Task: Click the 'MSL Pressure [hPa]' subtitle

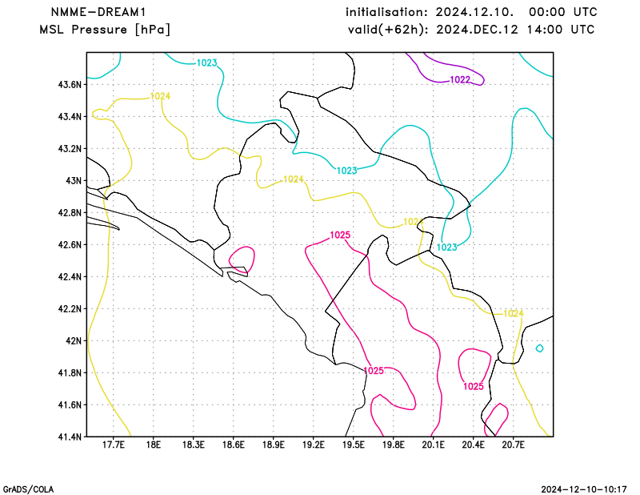Action: pos(105,30)
